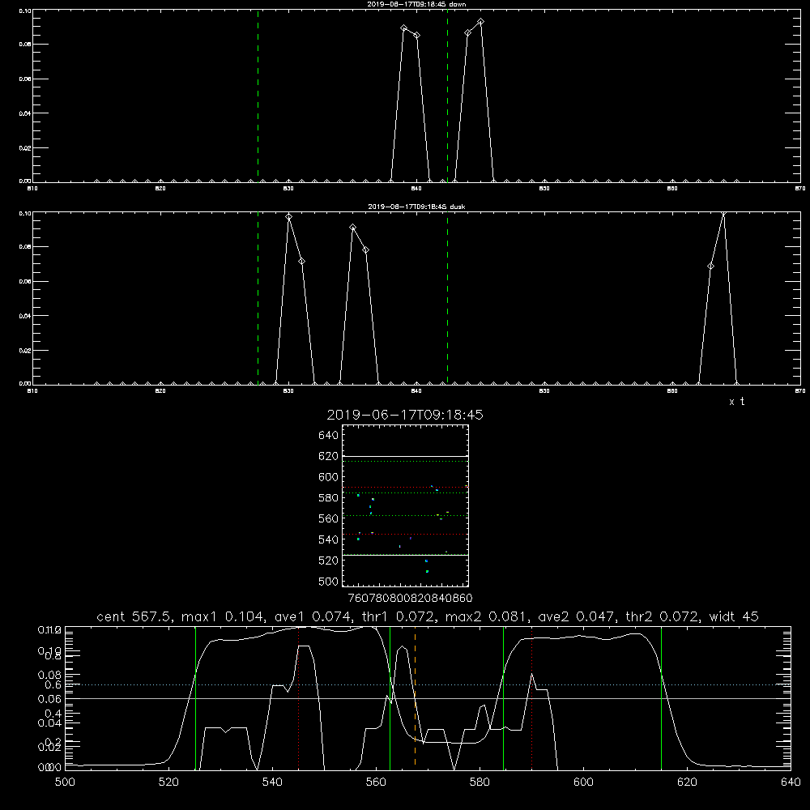Click the dusk plot title text

[x=416, y=207]
